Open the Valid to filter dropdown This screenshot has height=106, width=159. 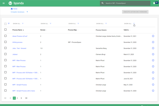pos(134,24)
